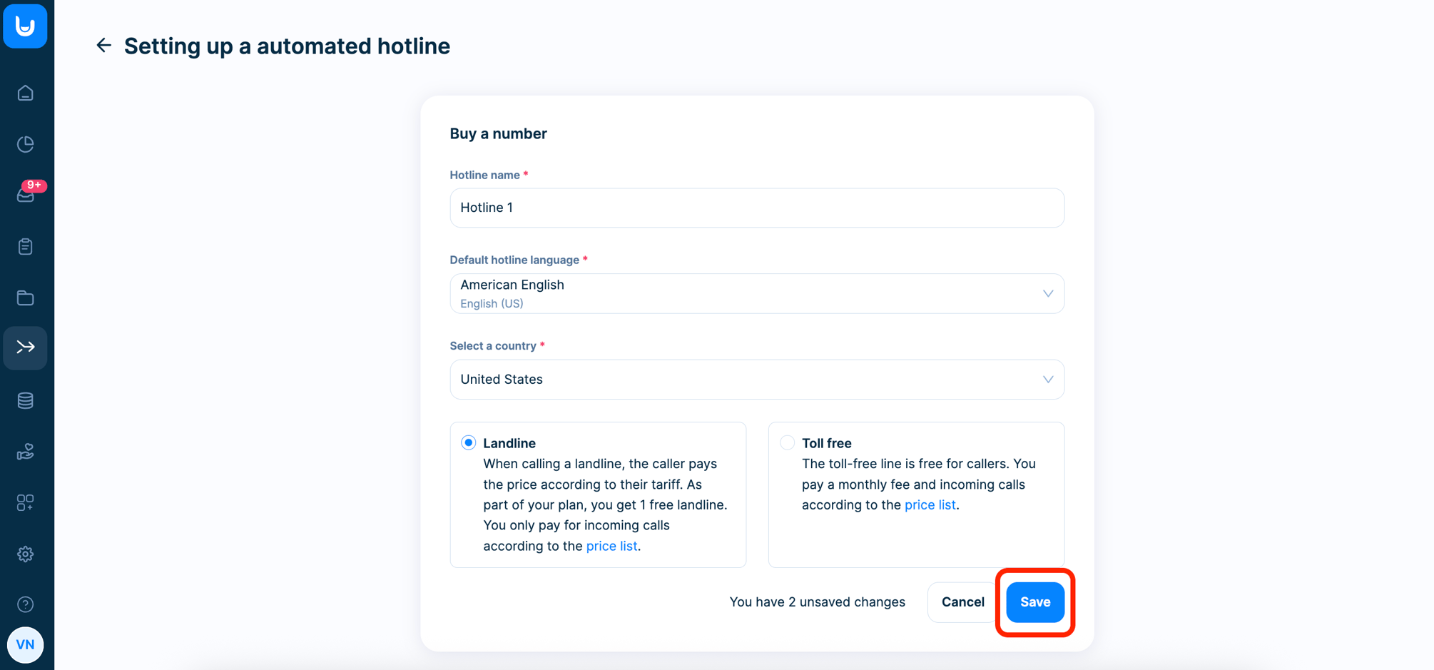Click the app logo in the sidebar
Viewport: 1434px width, 670px height.
[25, 26]
